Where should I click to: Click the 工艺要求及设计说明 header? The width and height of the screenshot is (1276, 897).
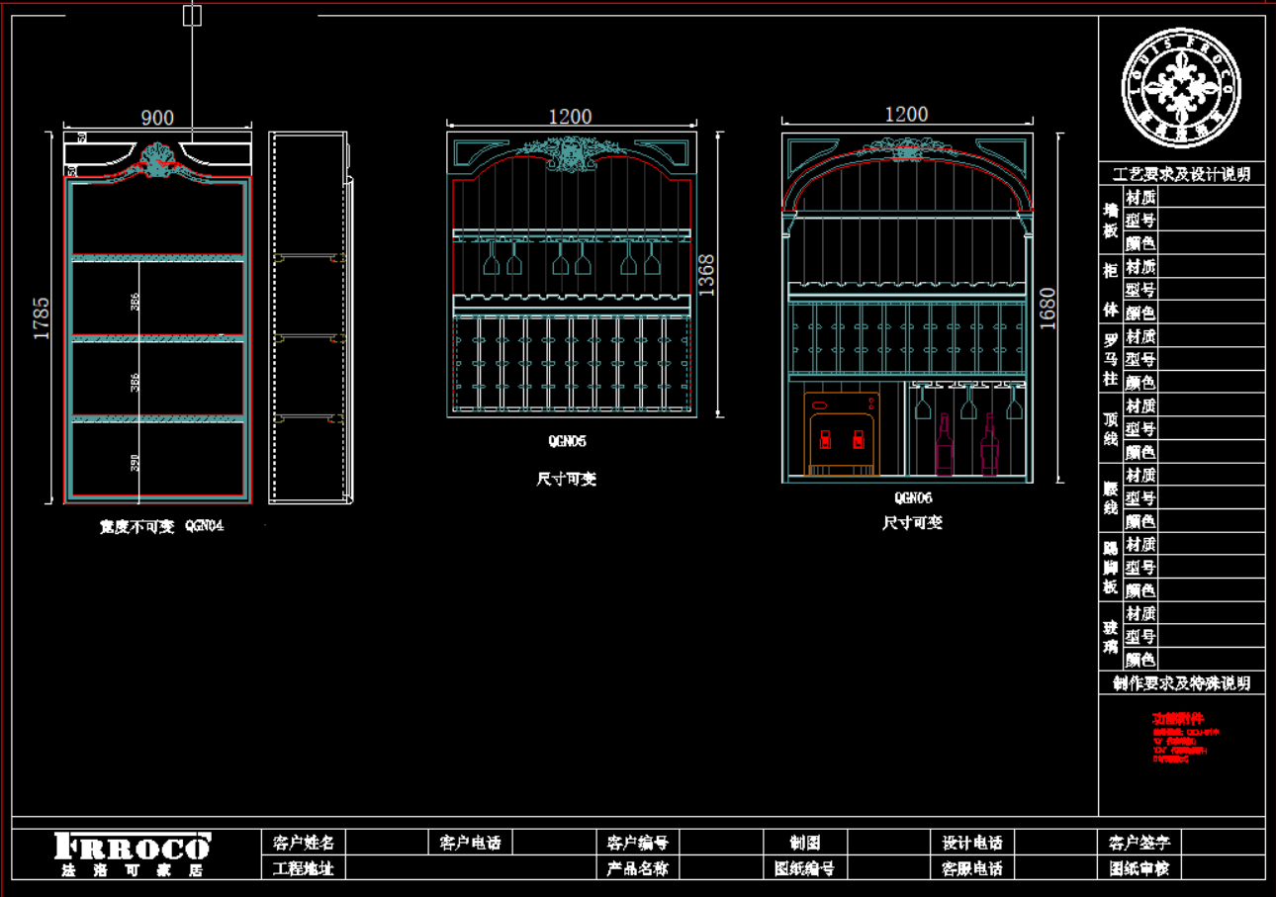point(1181,174)
